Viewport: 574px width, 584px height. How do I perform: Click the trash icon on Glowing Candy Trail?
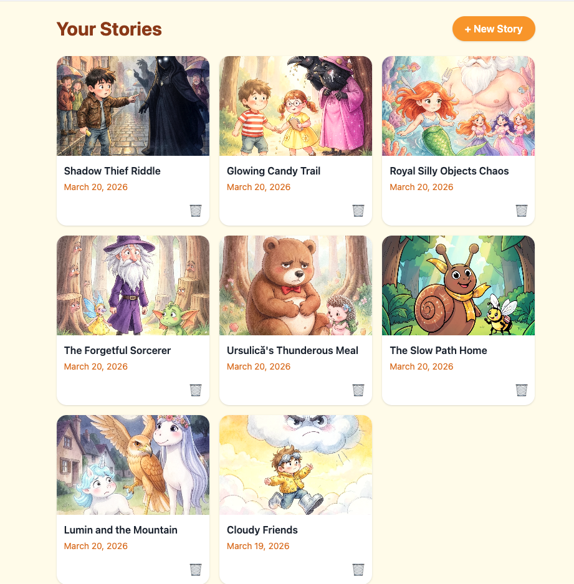[358, 211]
